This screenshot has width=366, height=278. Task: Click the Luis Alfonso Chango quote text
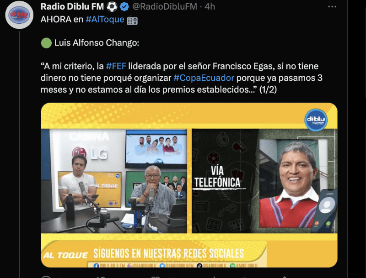[181, 78]
